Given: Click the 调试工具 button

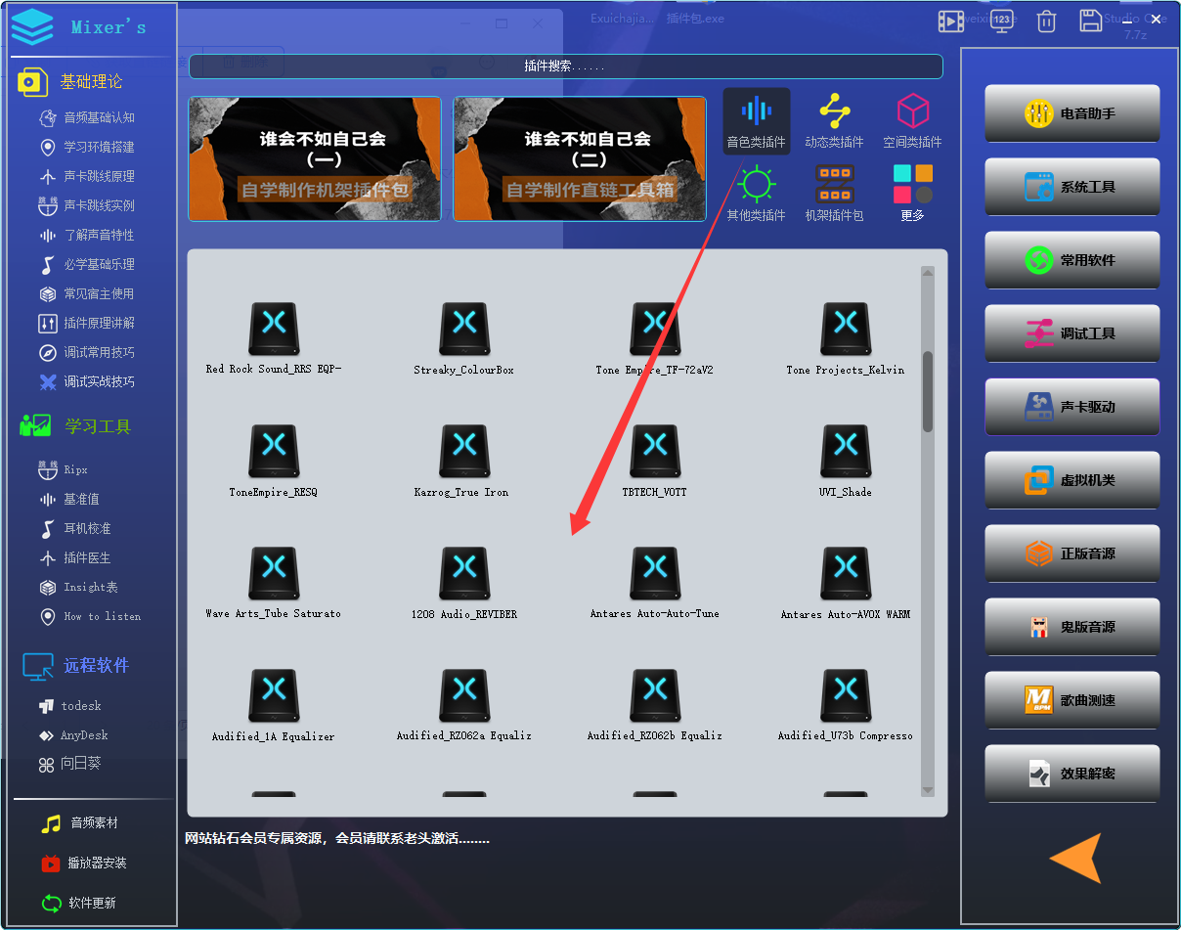Looking at the screenshot, I should (1072, 333).
